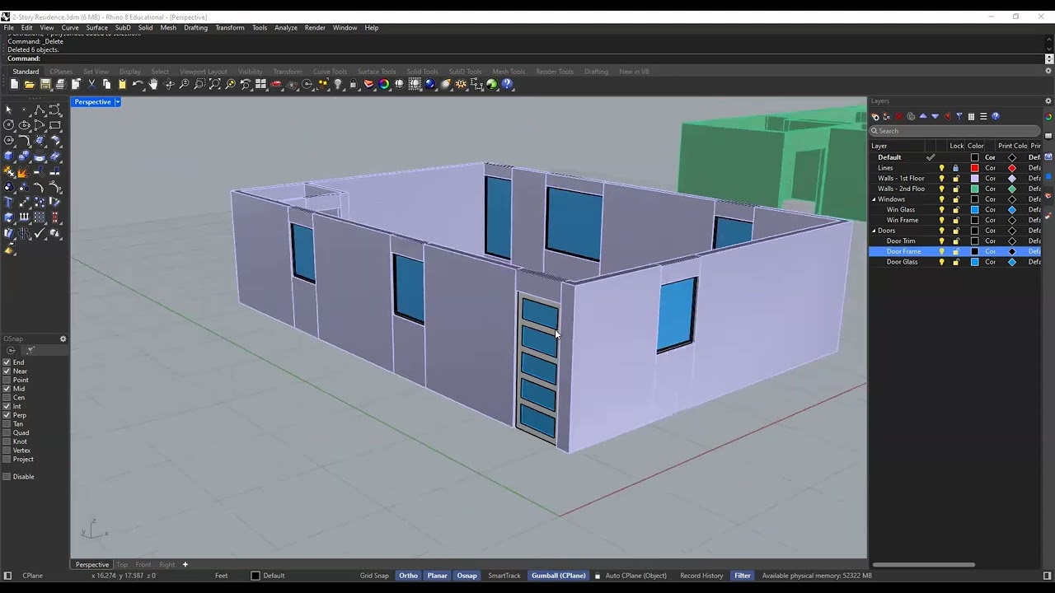The image size is (1055, 593).
Task: Move layer up with blue up arrow
Action: (923, 116)
